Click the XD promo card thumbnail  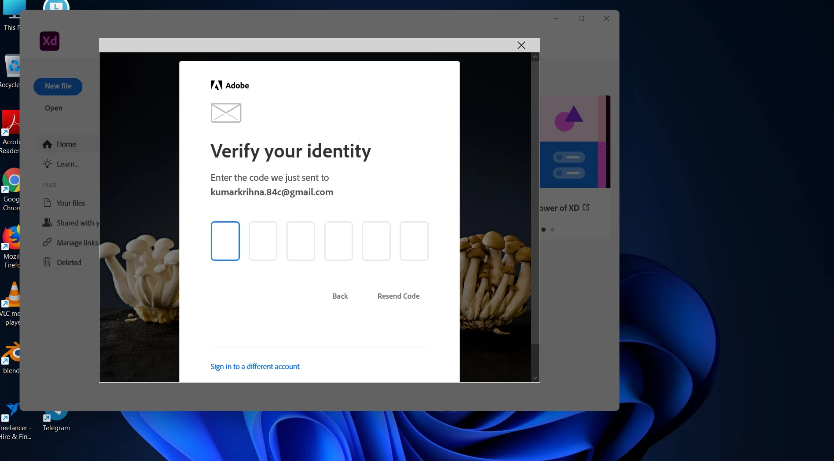point(575,142)
